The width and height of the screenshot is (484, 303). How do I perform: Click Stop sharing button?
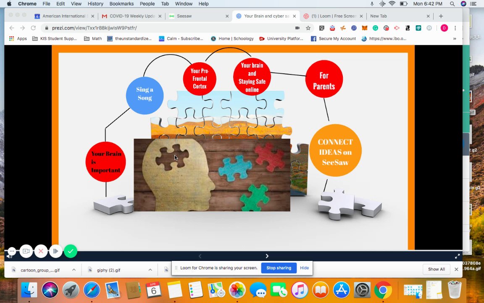279,268
